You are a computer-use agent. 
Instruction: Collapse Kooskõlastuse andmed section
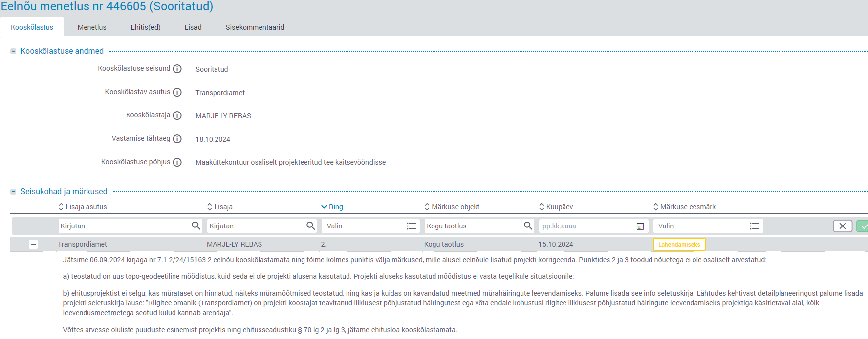[13, 51]
